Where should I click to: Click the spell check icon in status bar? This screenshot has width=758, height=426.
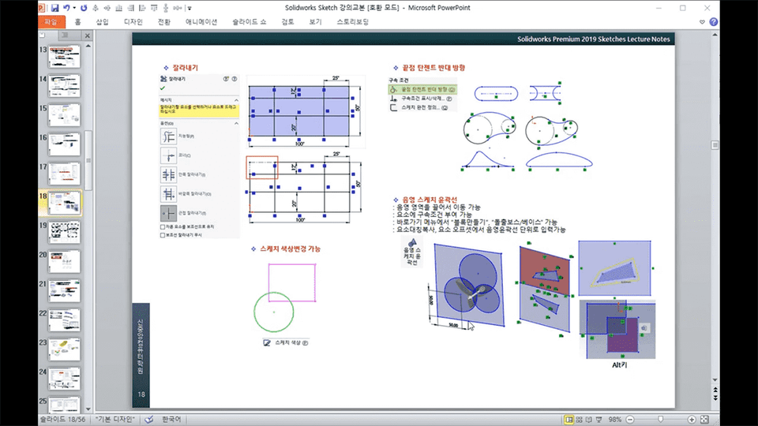tap(149, 420)
